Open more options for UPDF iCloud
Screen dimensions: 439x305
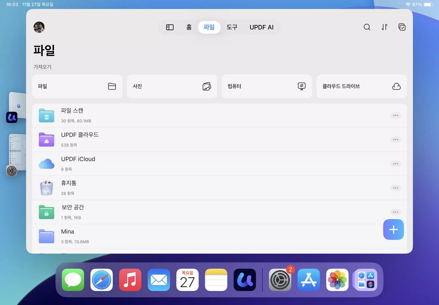point(395,164)
